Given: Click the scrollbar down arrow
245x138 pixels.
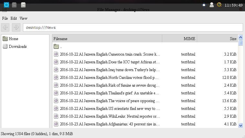Looking at the screenshot, I should (240, 125).
